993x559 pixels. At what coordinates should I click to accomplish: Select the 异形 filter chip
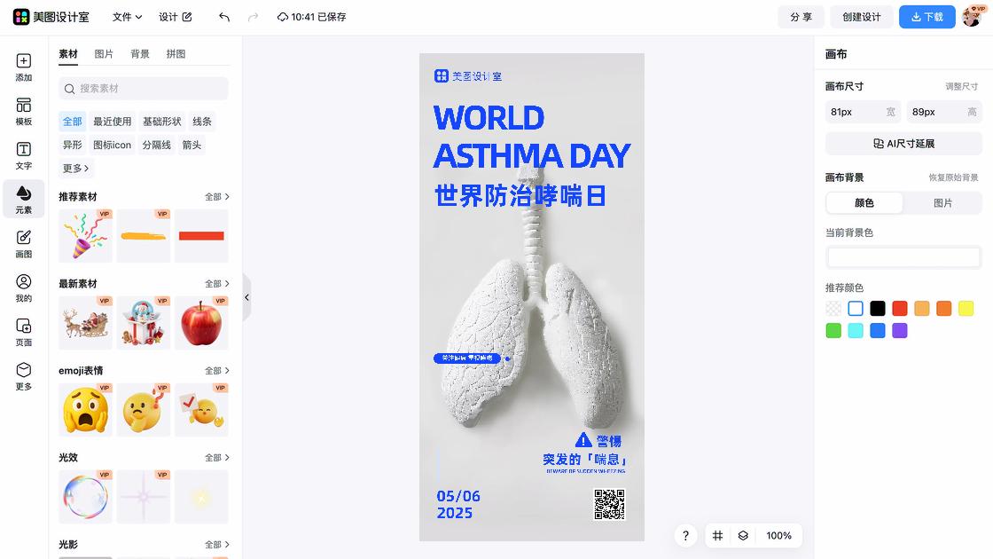(x=72, y=145)
